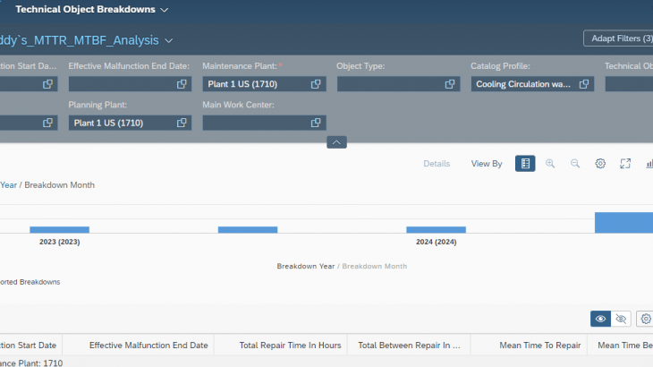Viewport: 653px width, 367px height.
Task: Select the bar above 2023 (2023)
Action: click(60, 229)
